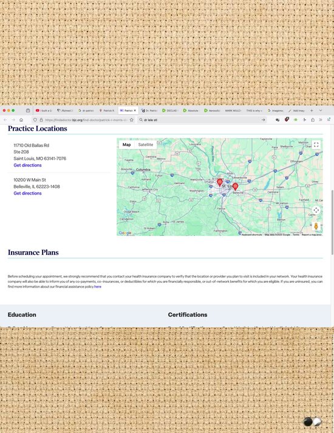Toggle fullscreen view of the map
334x433 pixels.
tap(316, 144)
